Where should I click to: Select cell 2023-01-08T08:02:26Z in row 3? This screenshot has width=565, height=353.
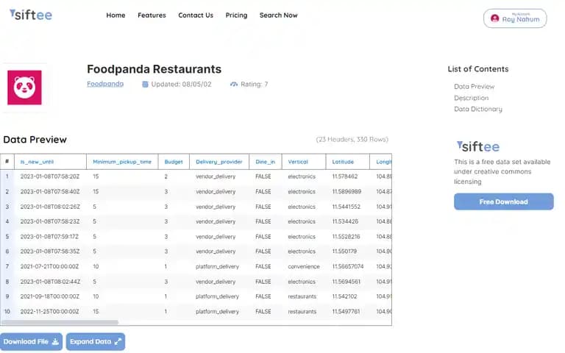50,207
